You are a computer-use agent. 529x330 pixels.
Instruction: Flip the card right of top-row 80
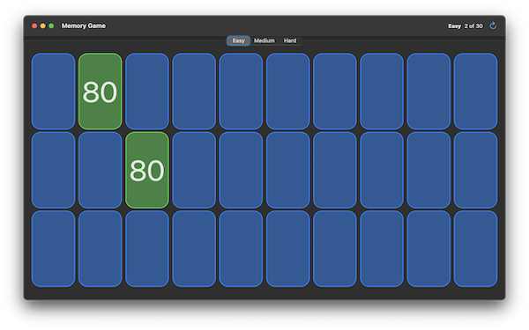point(147,92)
